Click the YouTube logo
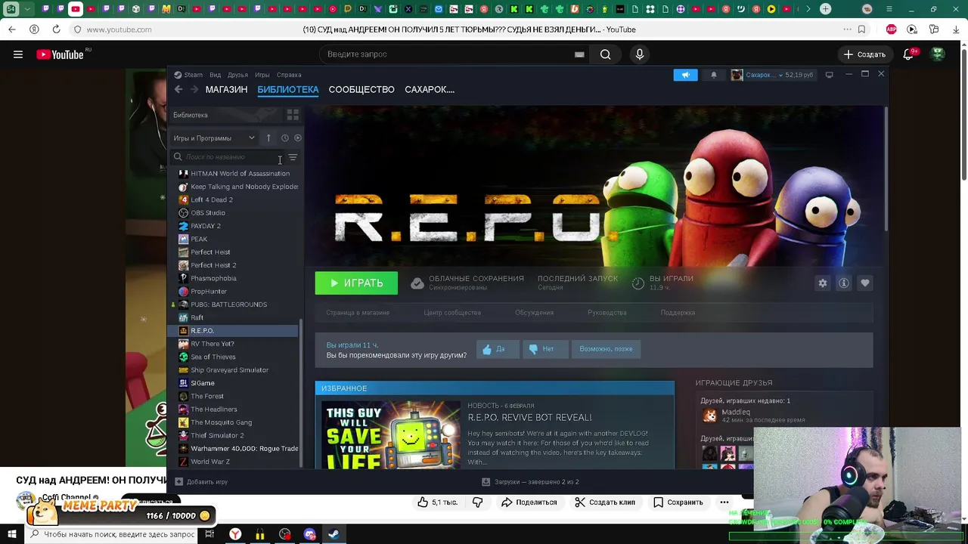The image size is (968, 544). 60,54
